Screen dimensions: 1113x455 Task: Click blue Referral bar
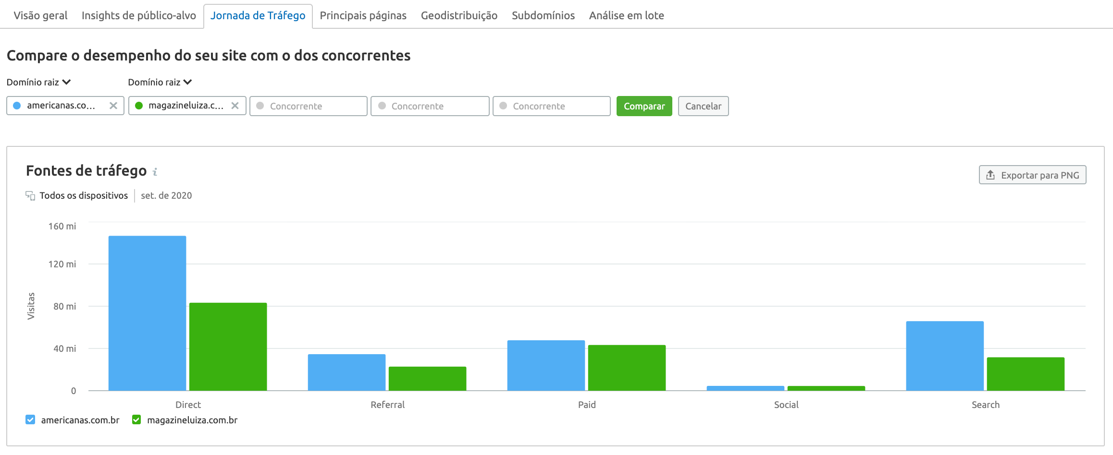346,372
